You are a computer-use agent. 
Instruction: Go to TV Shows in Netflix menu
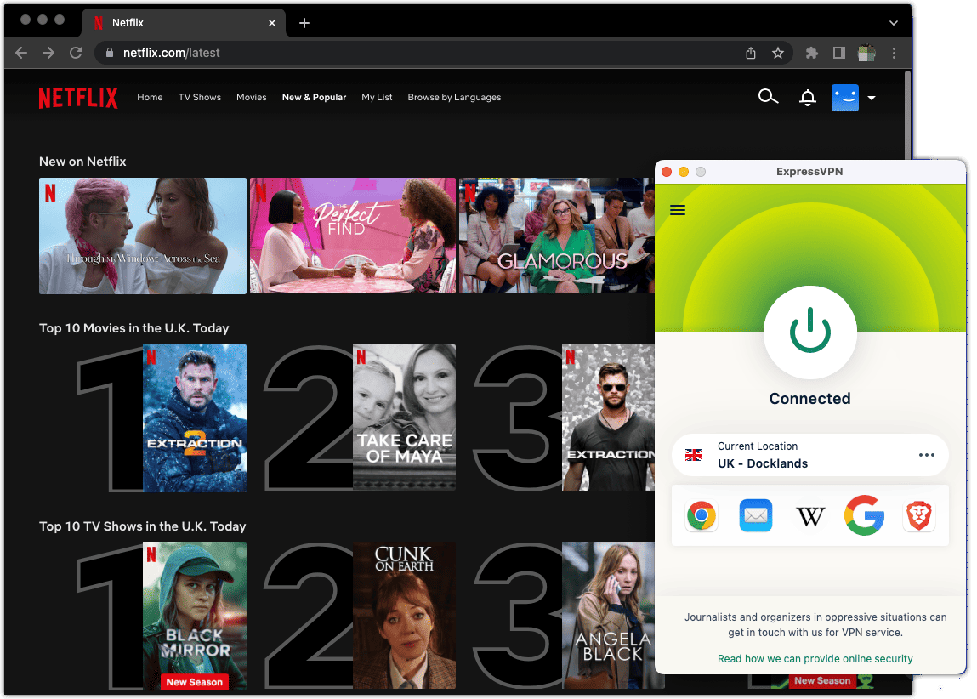[x=199, y=98]
